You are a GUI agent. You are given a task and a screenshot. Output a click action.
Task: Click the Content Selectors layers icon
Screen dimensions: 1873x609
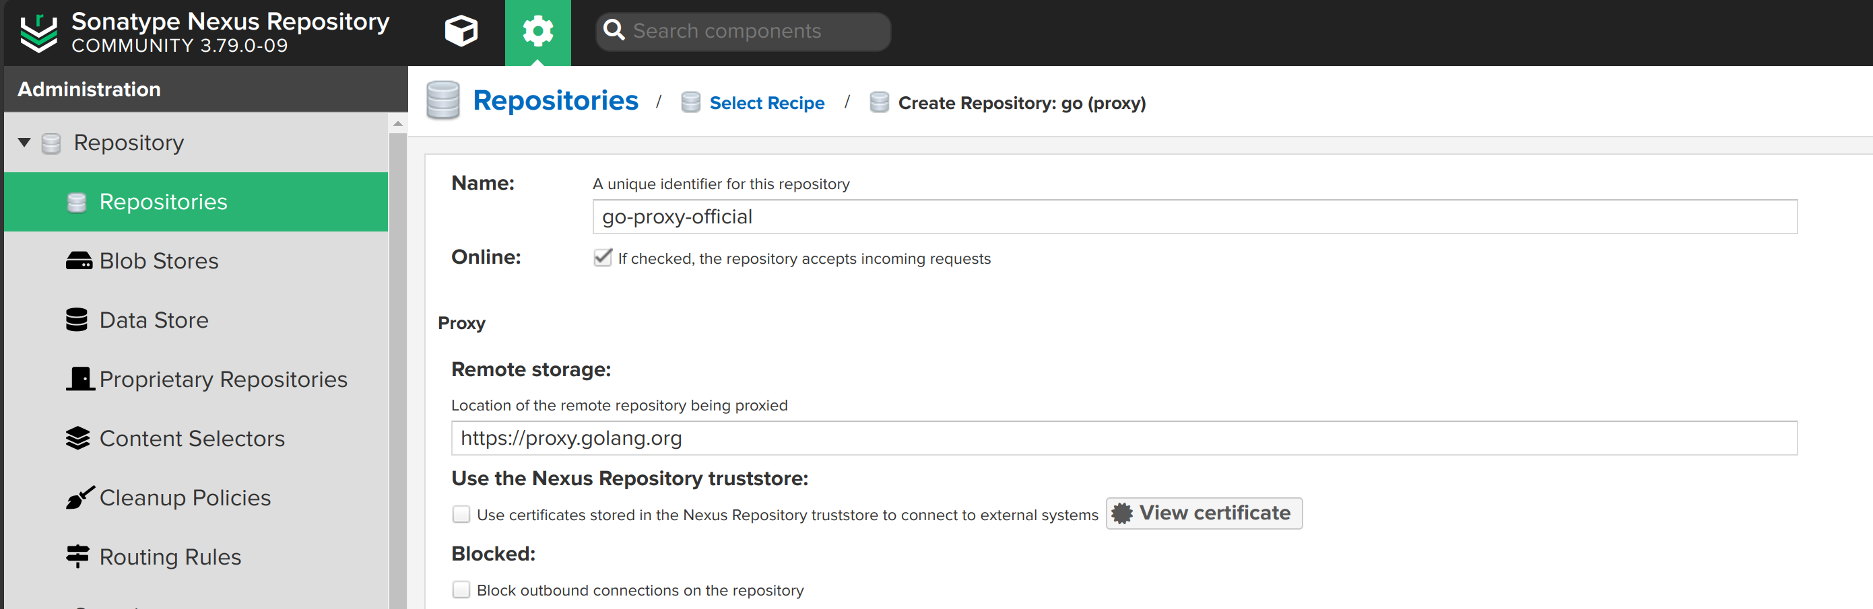coord(77,438)
